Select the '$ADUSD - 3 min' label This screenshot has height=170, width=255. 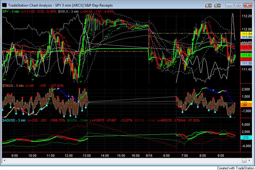[x=14, y=120]
